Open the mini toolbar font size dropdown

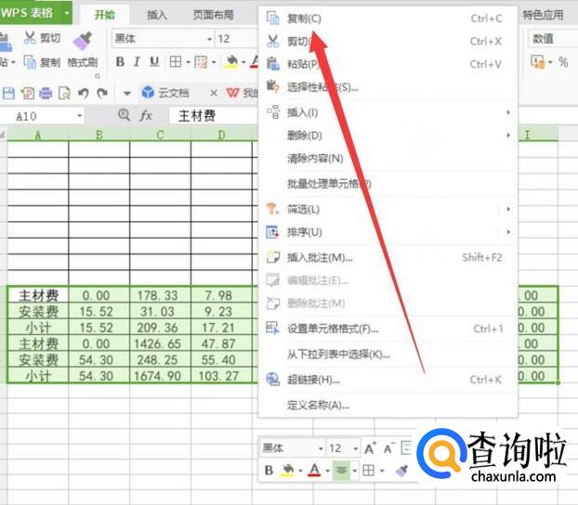coord(355,448)
